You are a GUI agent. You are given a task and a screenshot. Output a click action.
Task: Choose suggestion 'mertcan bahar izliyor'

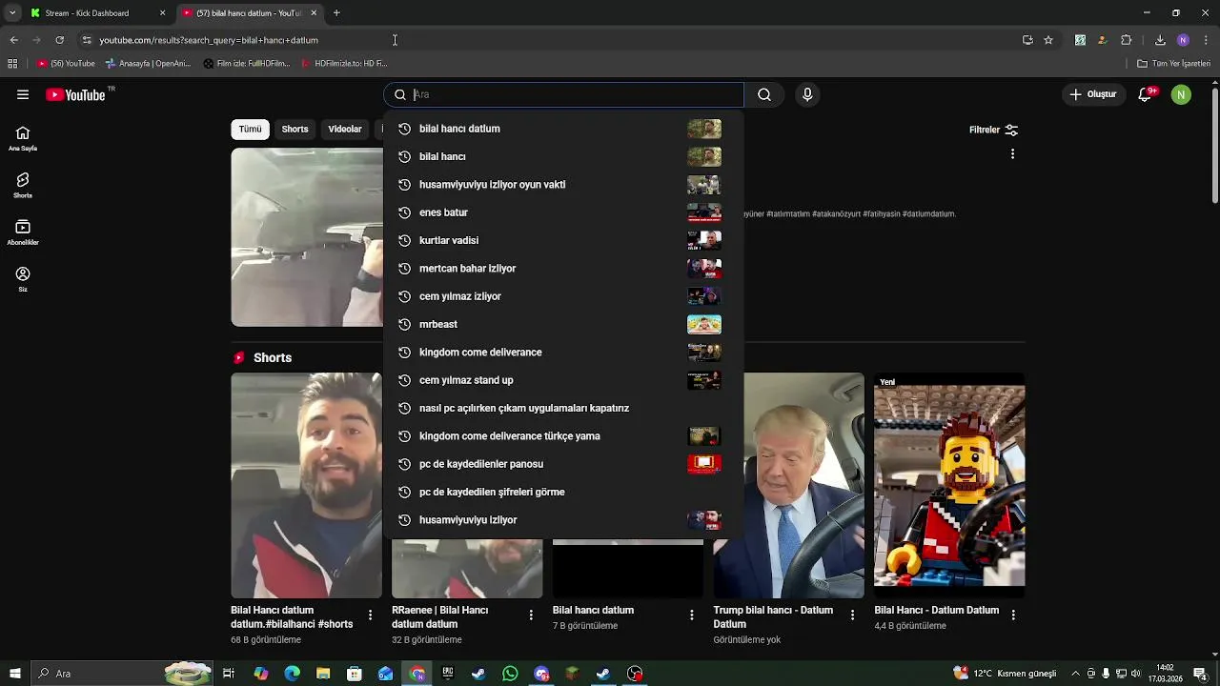tap(563, 269)
